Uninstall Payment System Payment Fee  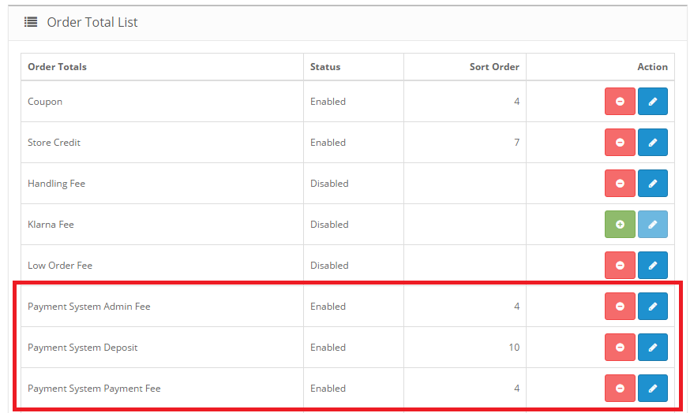620,389
